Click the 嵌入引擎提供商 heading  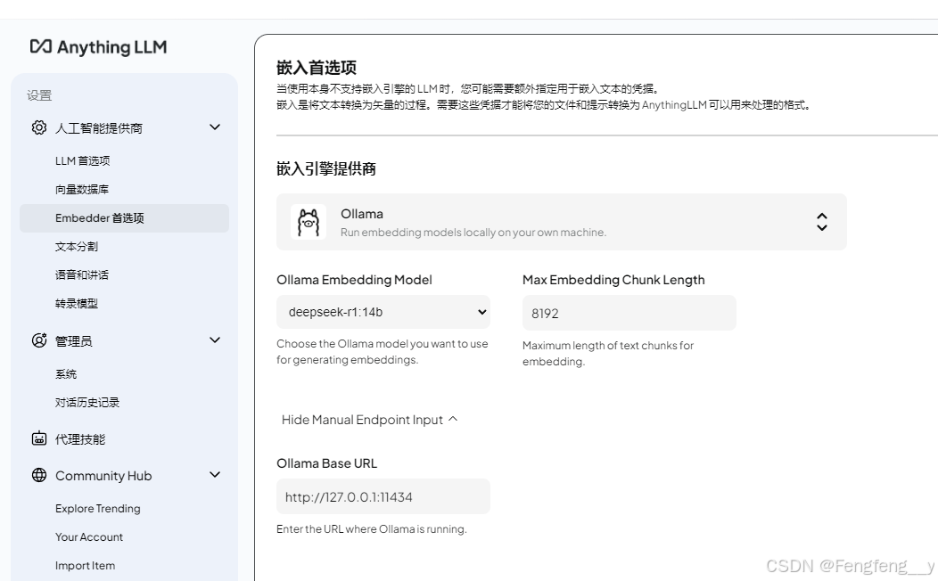click(x=326, y=169)
